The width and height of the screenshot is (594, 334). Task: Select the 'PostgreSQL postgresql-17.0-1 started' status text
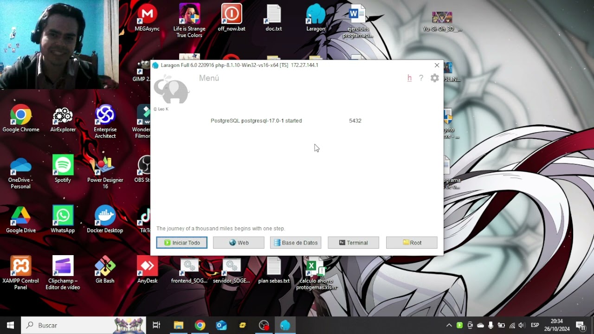pos(256,121)
